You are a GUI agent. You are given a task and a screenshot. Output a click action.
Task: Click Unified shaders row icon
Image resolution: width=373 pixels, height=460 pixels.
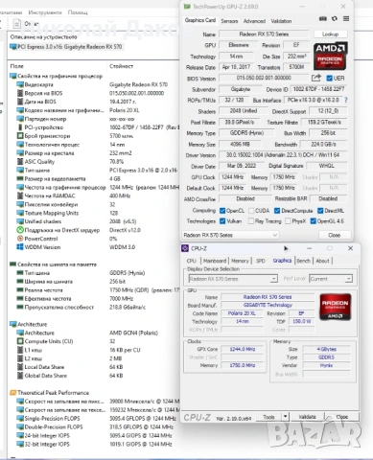(20, 221)
